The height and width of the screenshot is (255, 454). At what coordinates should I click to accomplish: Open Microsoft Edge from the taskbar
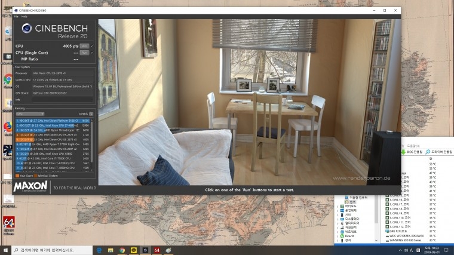click(x=99, y=250)
